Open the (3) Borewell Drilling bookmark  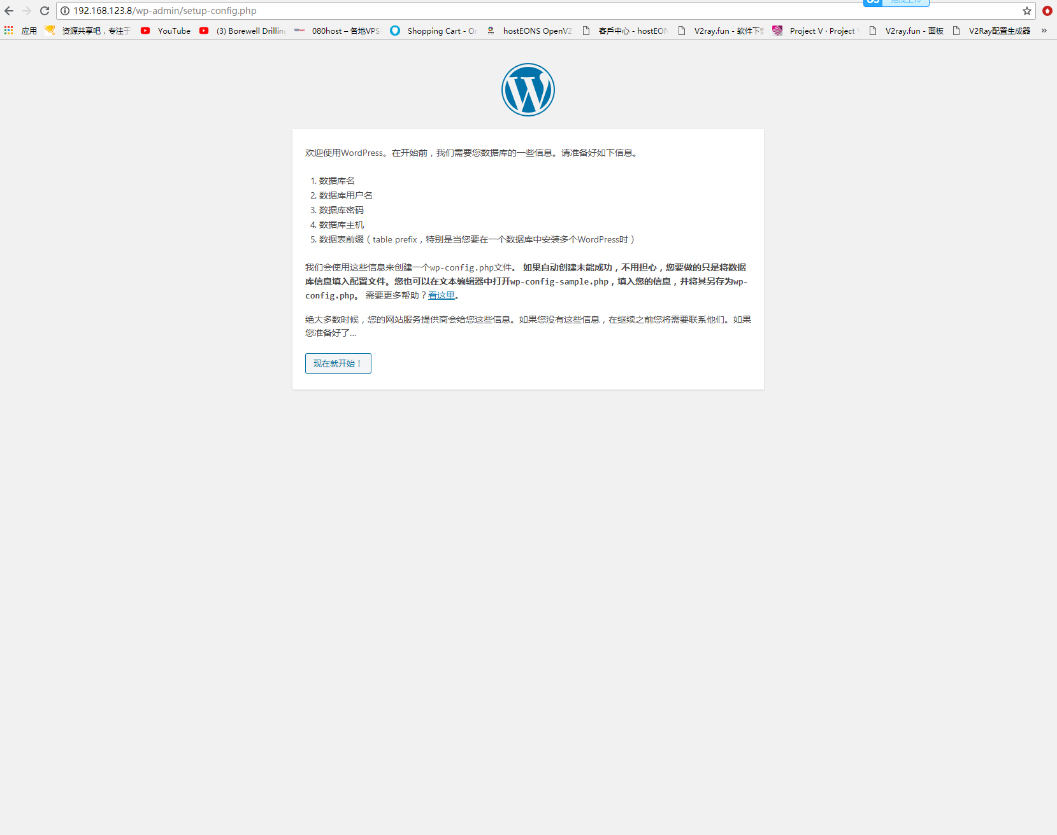[x=243, y=31]
